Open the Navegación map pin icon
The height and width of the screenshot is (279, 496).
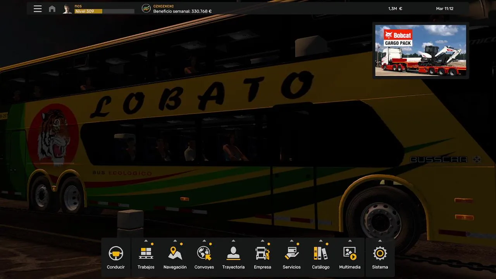(175, 253)
